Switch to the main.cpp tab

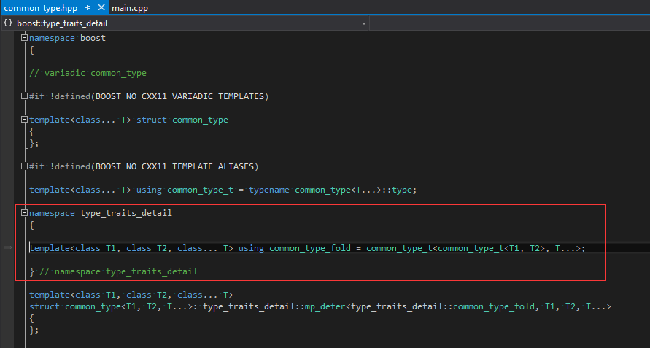[130, 8]
